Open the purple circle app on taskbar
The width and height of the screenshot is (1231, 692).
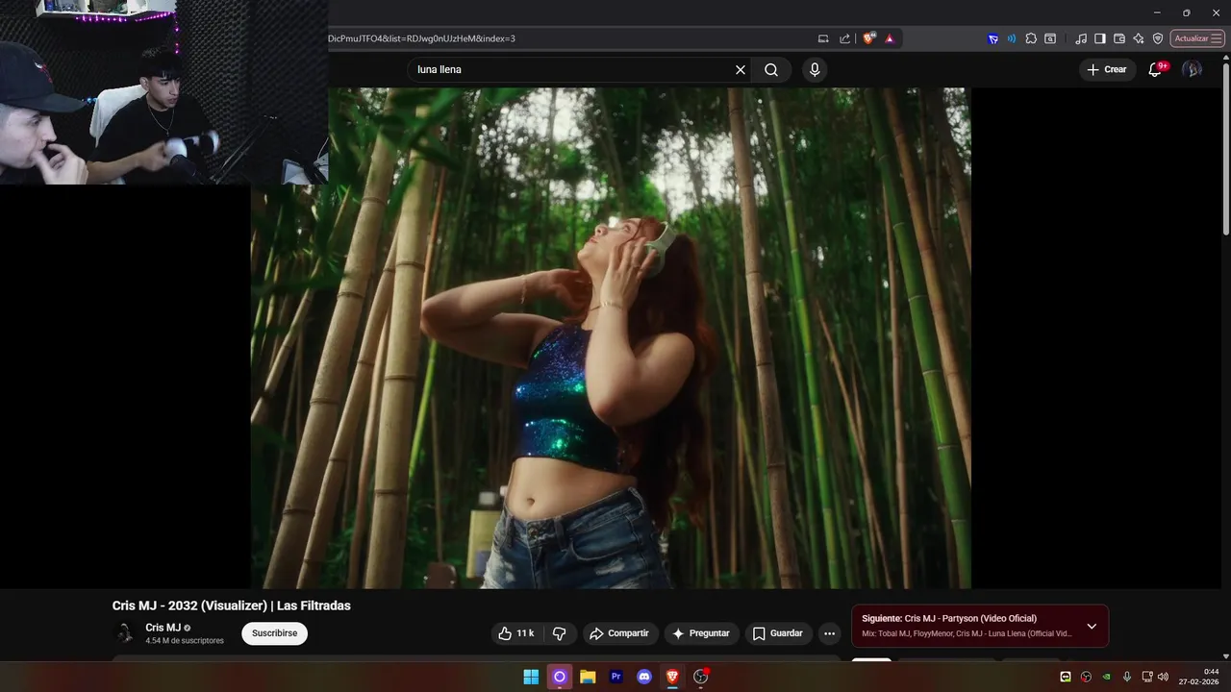tap(559, 677)
